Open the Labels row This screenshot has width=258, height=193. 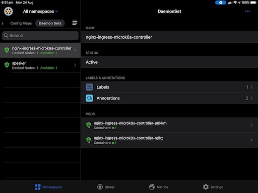pyautogui.click(x=169, y=87)
